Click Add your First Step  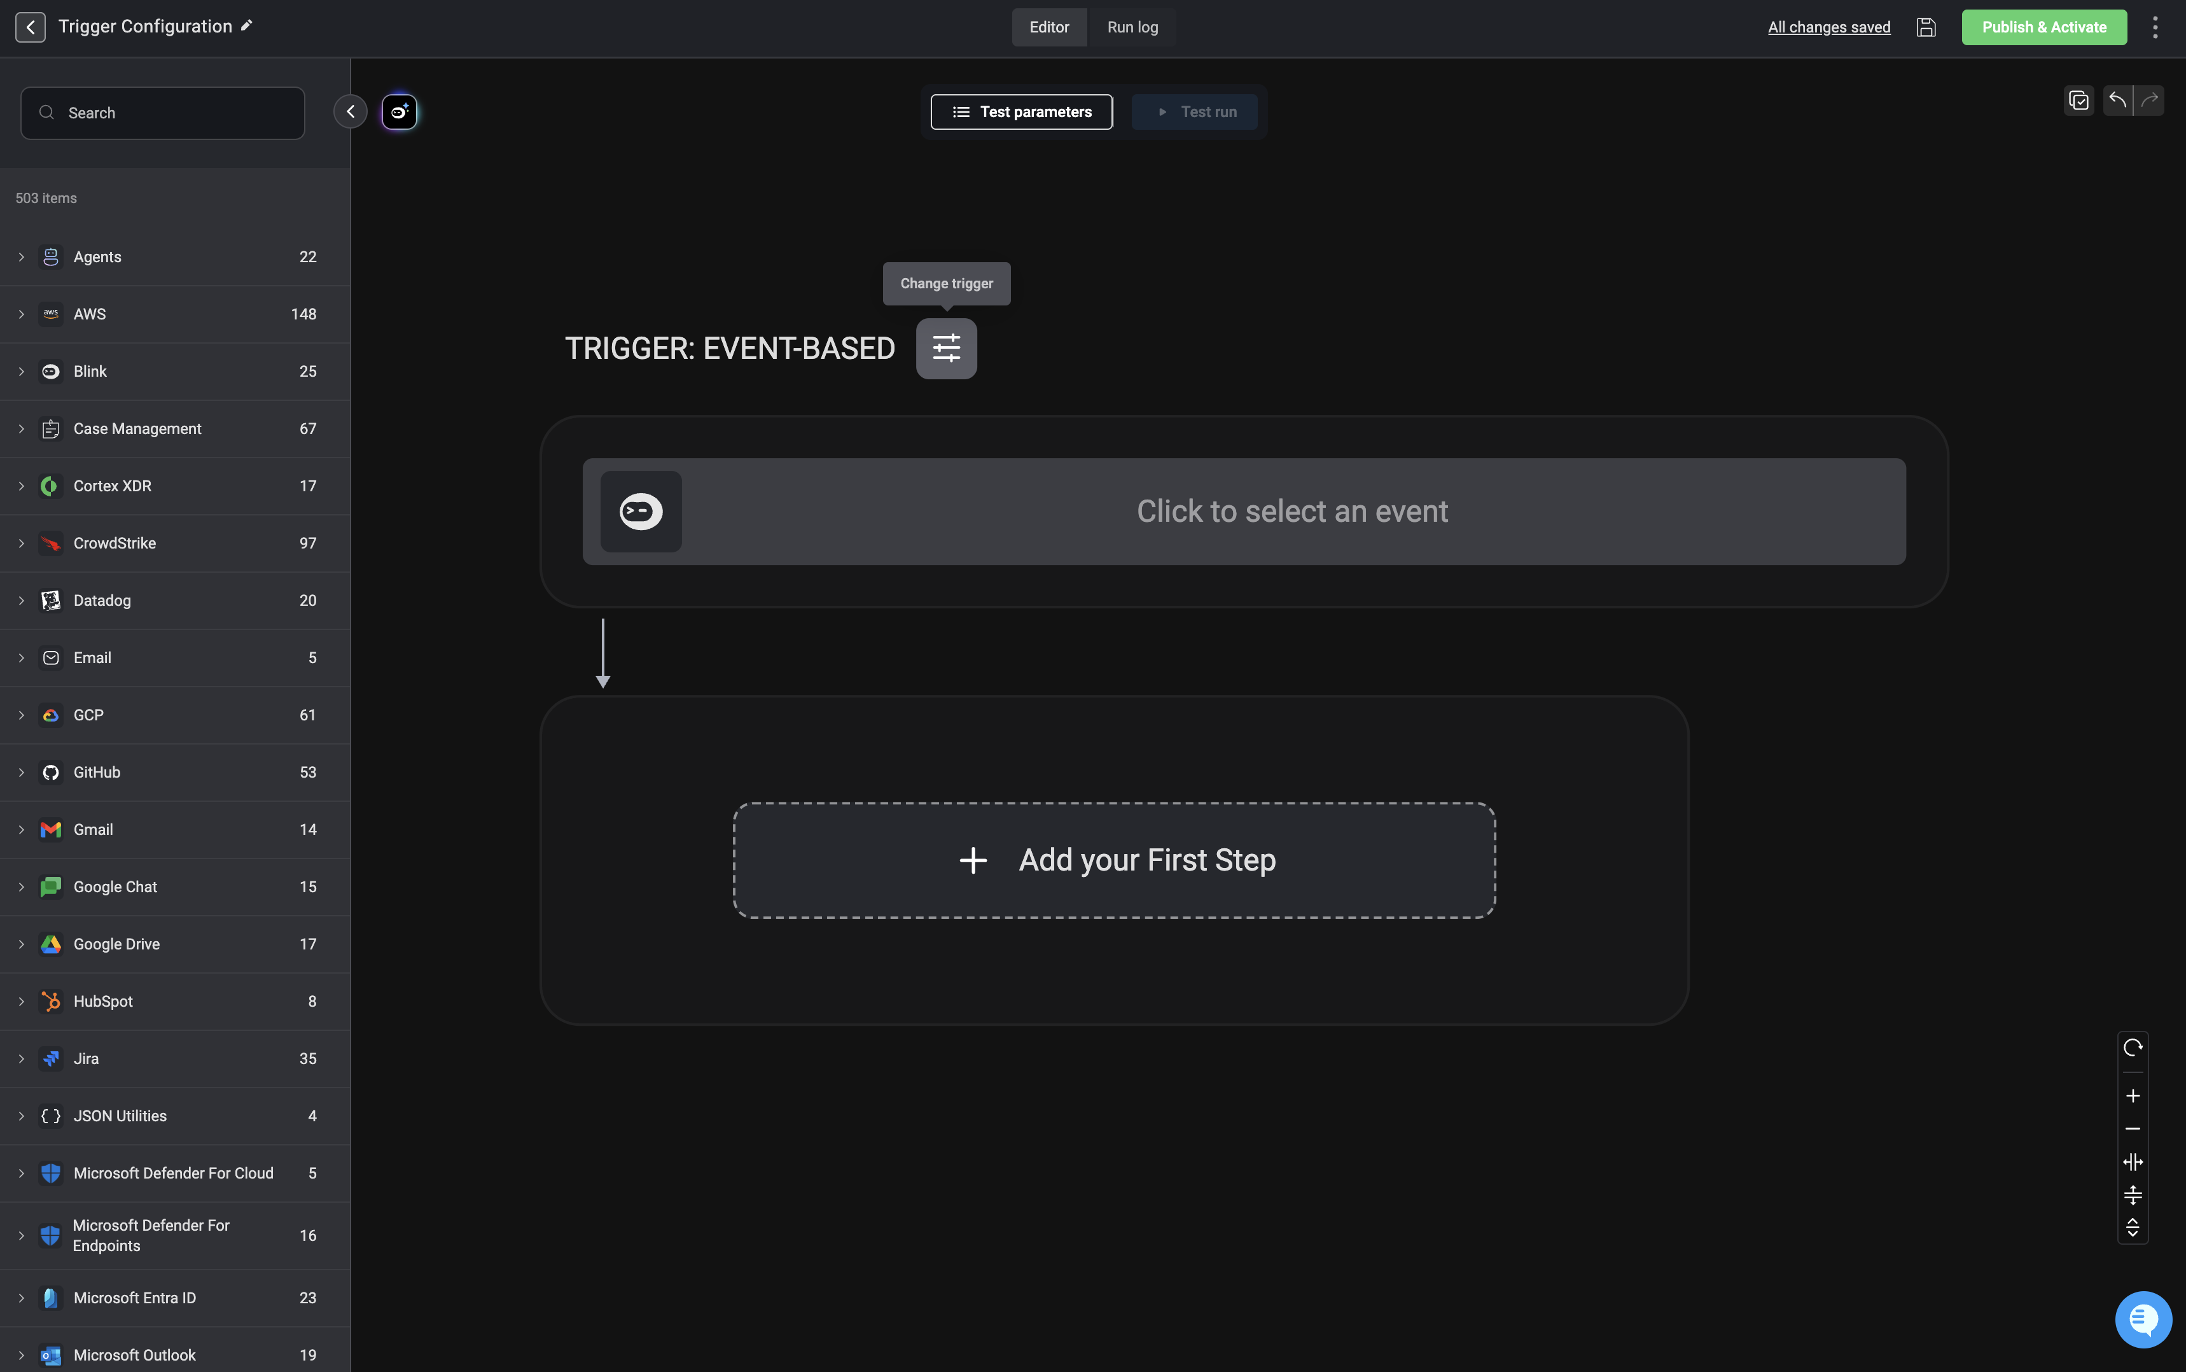tap(1114, 860)
